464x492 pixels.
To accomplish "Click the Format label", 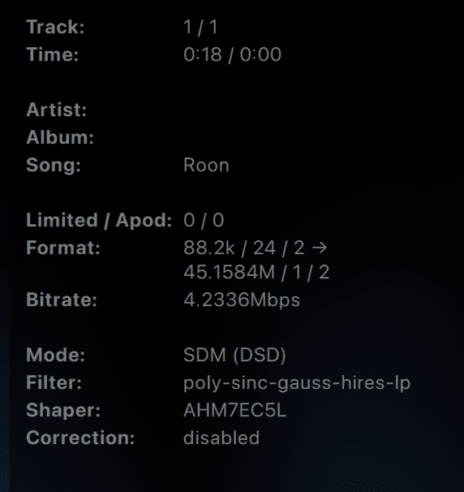I will (x=63, y=248).
